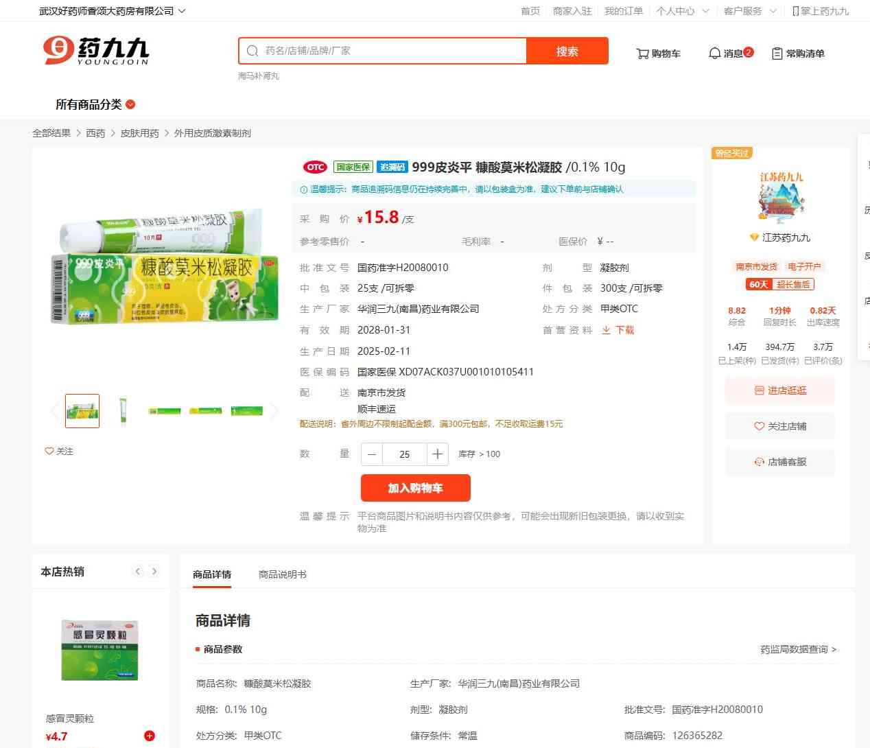This screenshot has width=870, height=748.
Task: Open the notifications bell with badge
Action: 714,53
